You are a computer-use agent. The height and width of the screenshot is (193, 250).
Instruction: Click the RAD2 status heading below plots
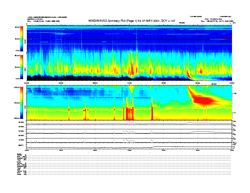pyautogui.click(x=19, y=154)
